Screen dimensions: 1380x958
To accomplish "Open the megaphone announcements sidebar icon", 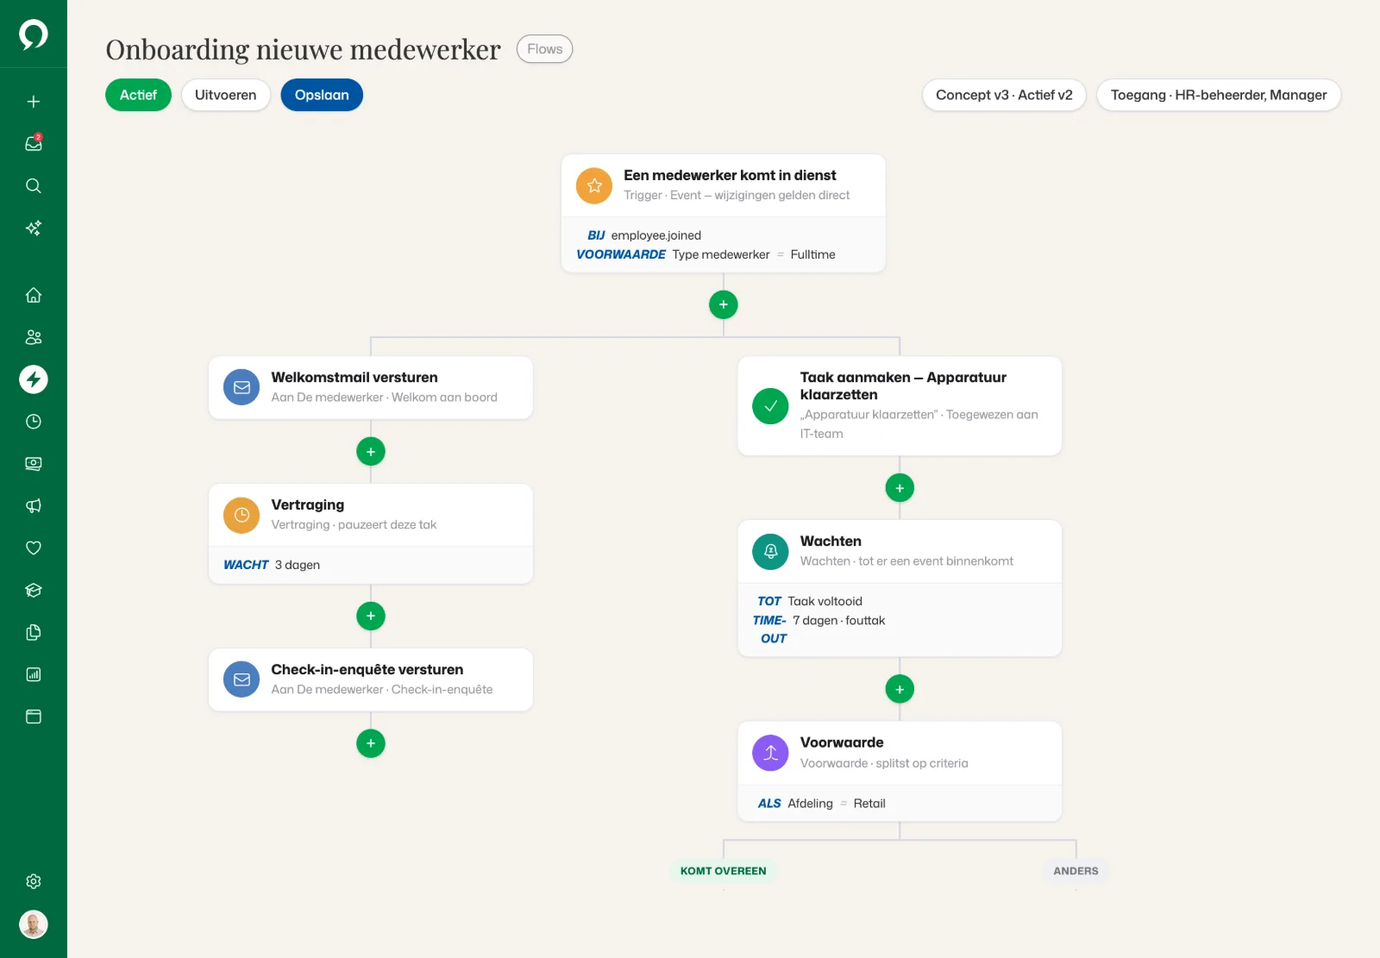I will pyautogui.click(x=34, y=506).
